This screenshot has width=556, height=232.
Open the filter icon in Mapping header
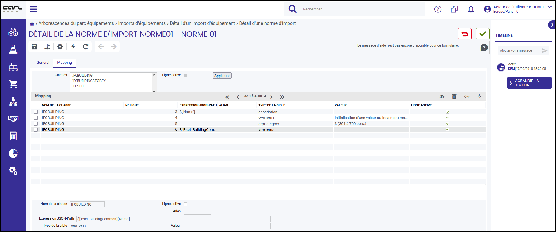pos(442,97)
